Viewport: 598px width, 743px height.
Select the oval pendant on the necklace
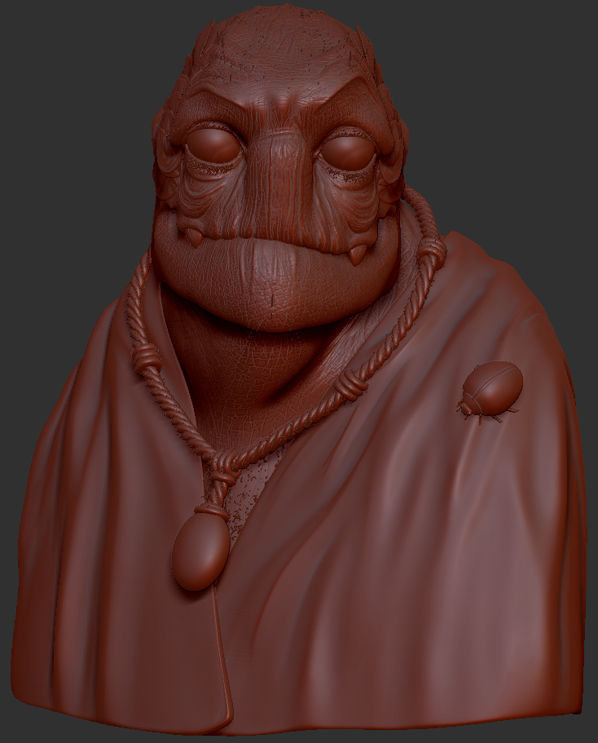point(200,551)
